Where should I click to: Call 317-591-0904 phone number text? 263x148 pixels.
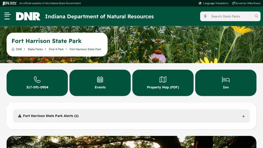(x=37, y=87)
